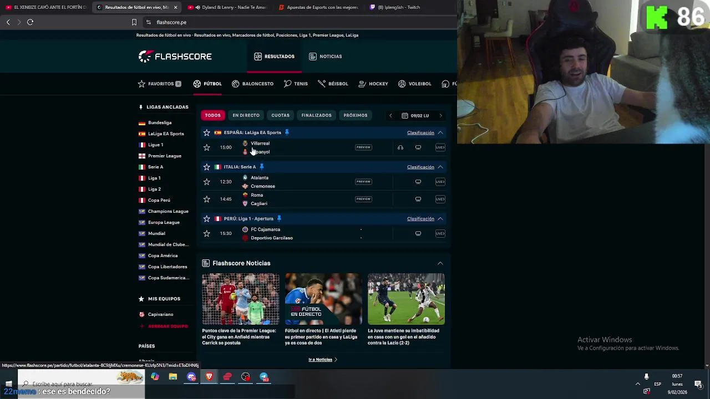Select the Cuotas filter

(x=281, y=115)
